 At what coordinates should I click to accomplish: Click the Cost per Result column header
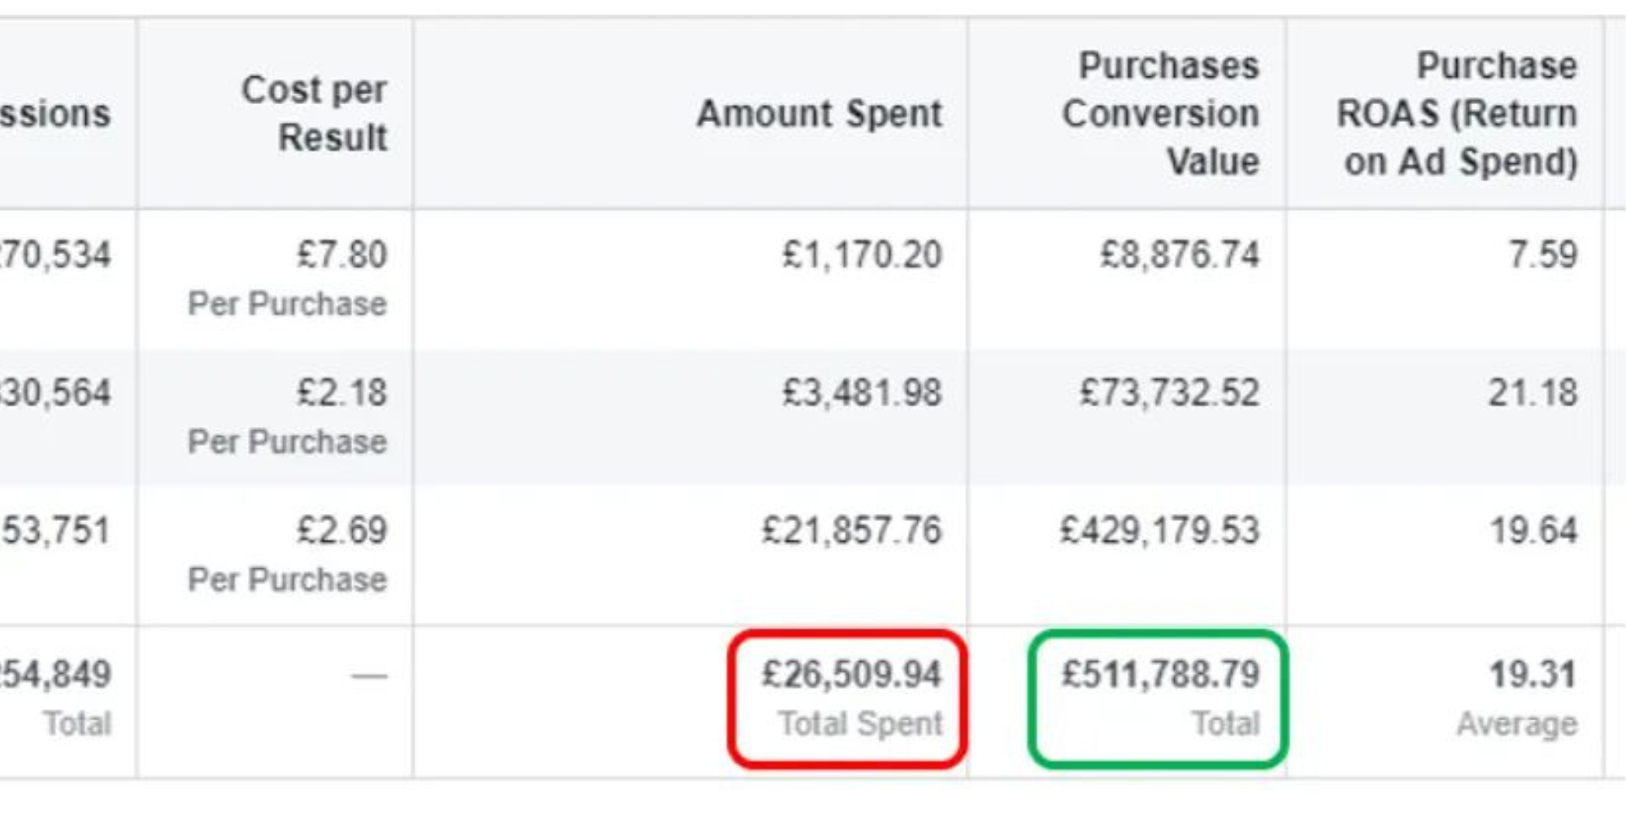coord(315,113)
